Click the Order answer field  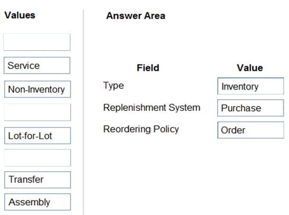(250, 130)
